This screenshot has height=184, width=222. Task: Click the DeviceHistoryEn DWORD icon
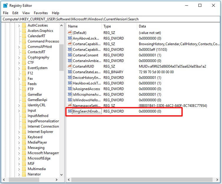pos(70,77)
